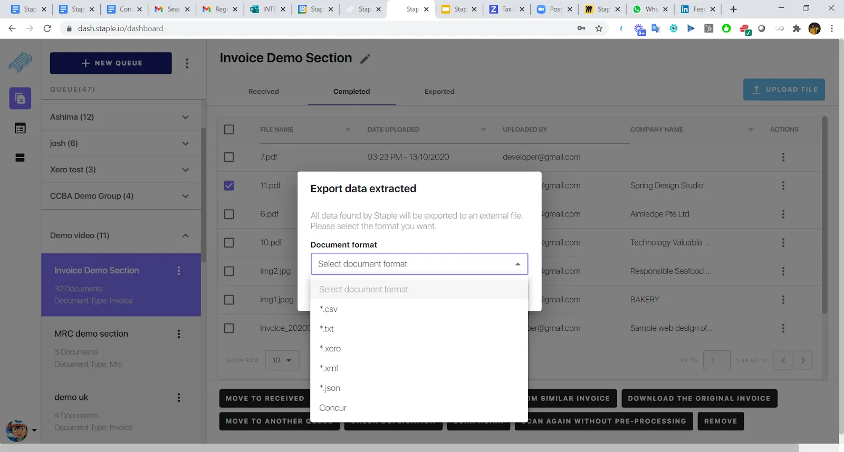The height and width of the screenshot is (452, 844).
Task: Choose the *.xero export format
Action: [419, 349]
